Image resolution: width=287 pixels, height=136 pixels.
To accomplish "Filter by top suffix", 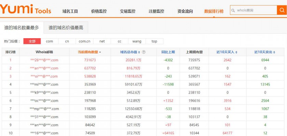I will 154,41.
